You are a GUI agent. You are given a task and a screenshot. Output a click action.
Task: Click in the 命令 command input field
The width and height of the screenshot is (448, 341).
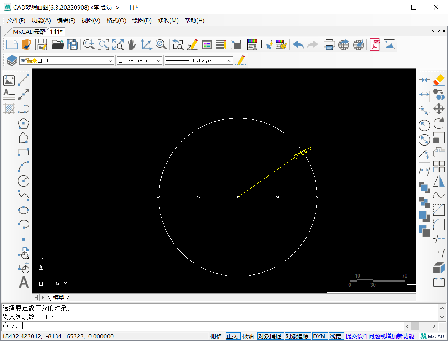pos(211,326)
